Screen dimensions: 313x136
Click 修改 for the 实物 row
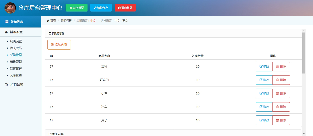[x=264, y=66]
